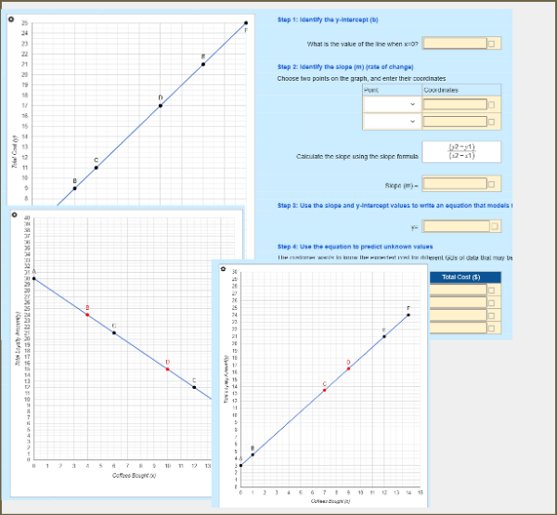Click third Total Cost ($) input
Viewport: 557px width, 515px height.
pyautogui.click(x=459, y=315)
